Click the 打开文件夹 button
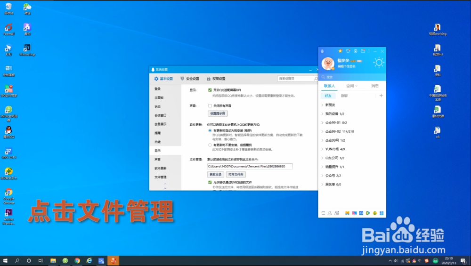 236,175
